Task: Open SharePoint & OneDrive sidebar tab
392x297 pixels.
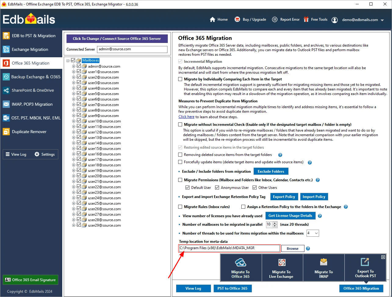Action: (x=33, y=90)
